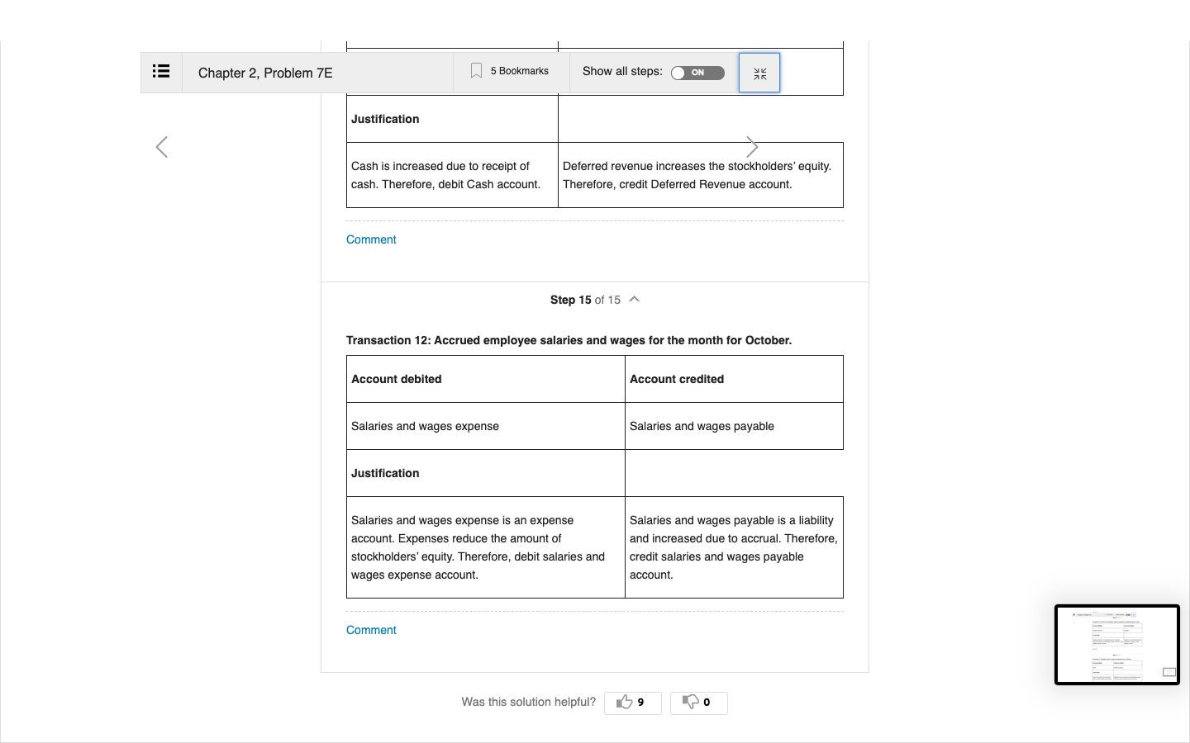Open the Chapter 2, Problem 7E selector

[x=265, y=73]
